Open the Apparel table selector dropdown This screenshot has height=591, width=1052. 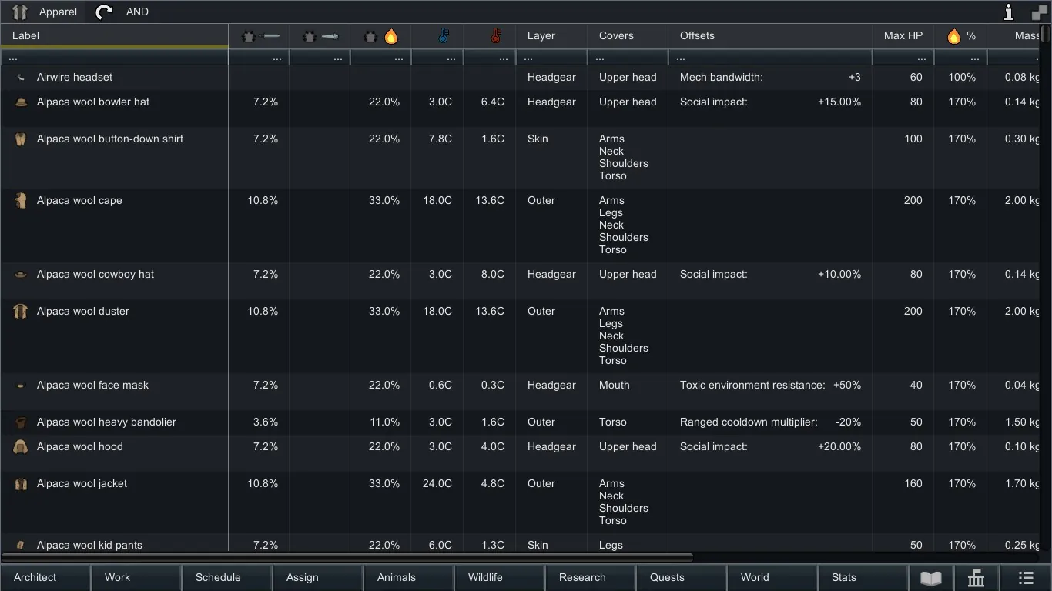(x=46, y=12)
